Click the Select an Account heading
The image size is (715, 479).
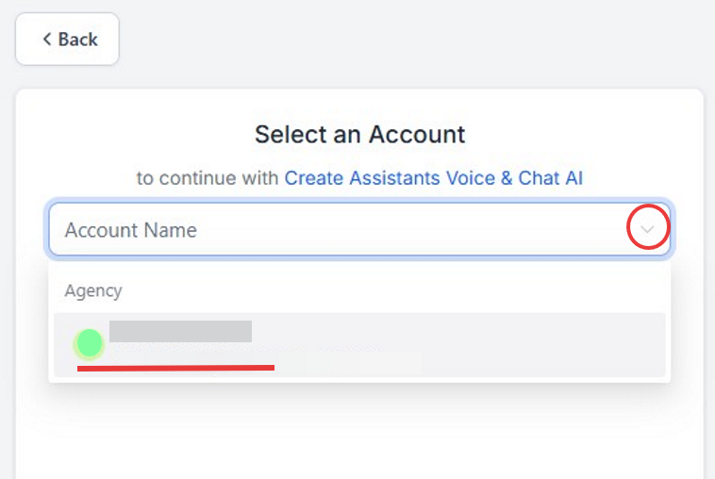click(359, 134)
